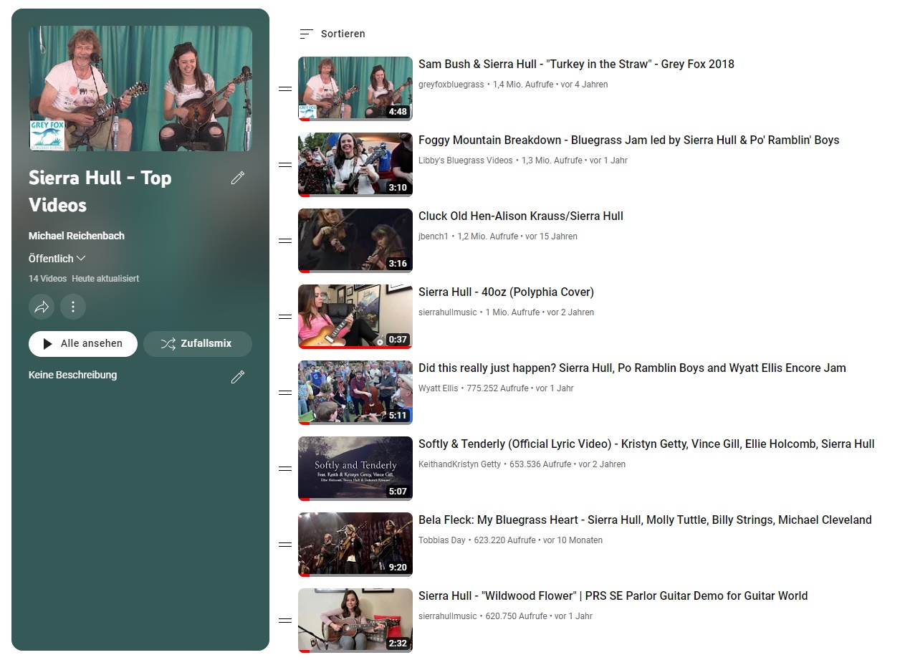
Task: Open the Cluck Old Hen video thumbnail
Action: pos(355,241)
